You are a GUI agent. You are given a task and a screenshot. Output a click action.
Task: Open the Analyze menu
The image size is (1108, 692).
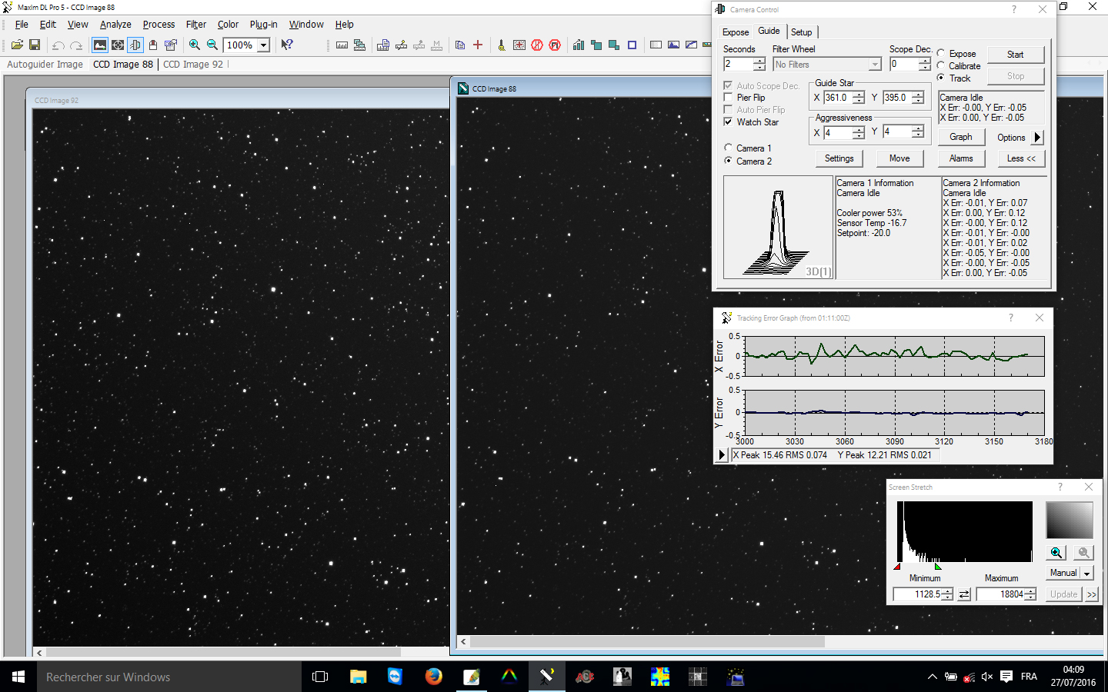115,25
